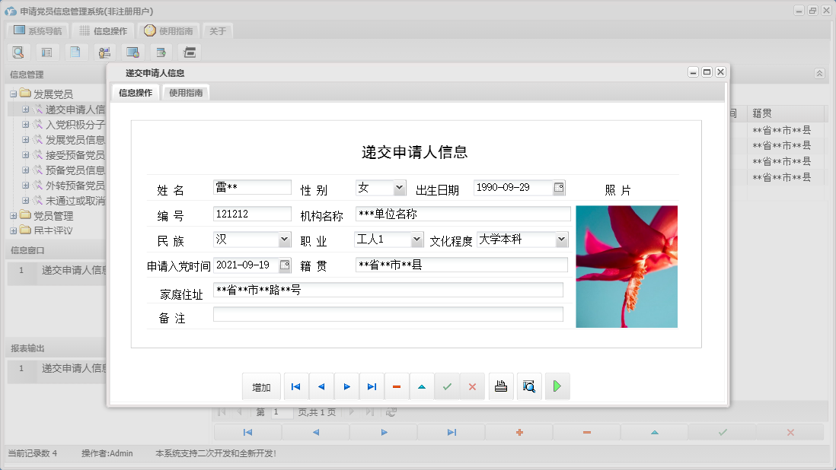Open print preview via the magnifier-document icon

click(528, 386)
